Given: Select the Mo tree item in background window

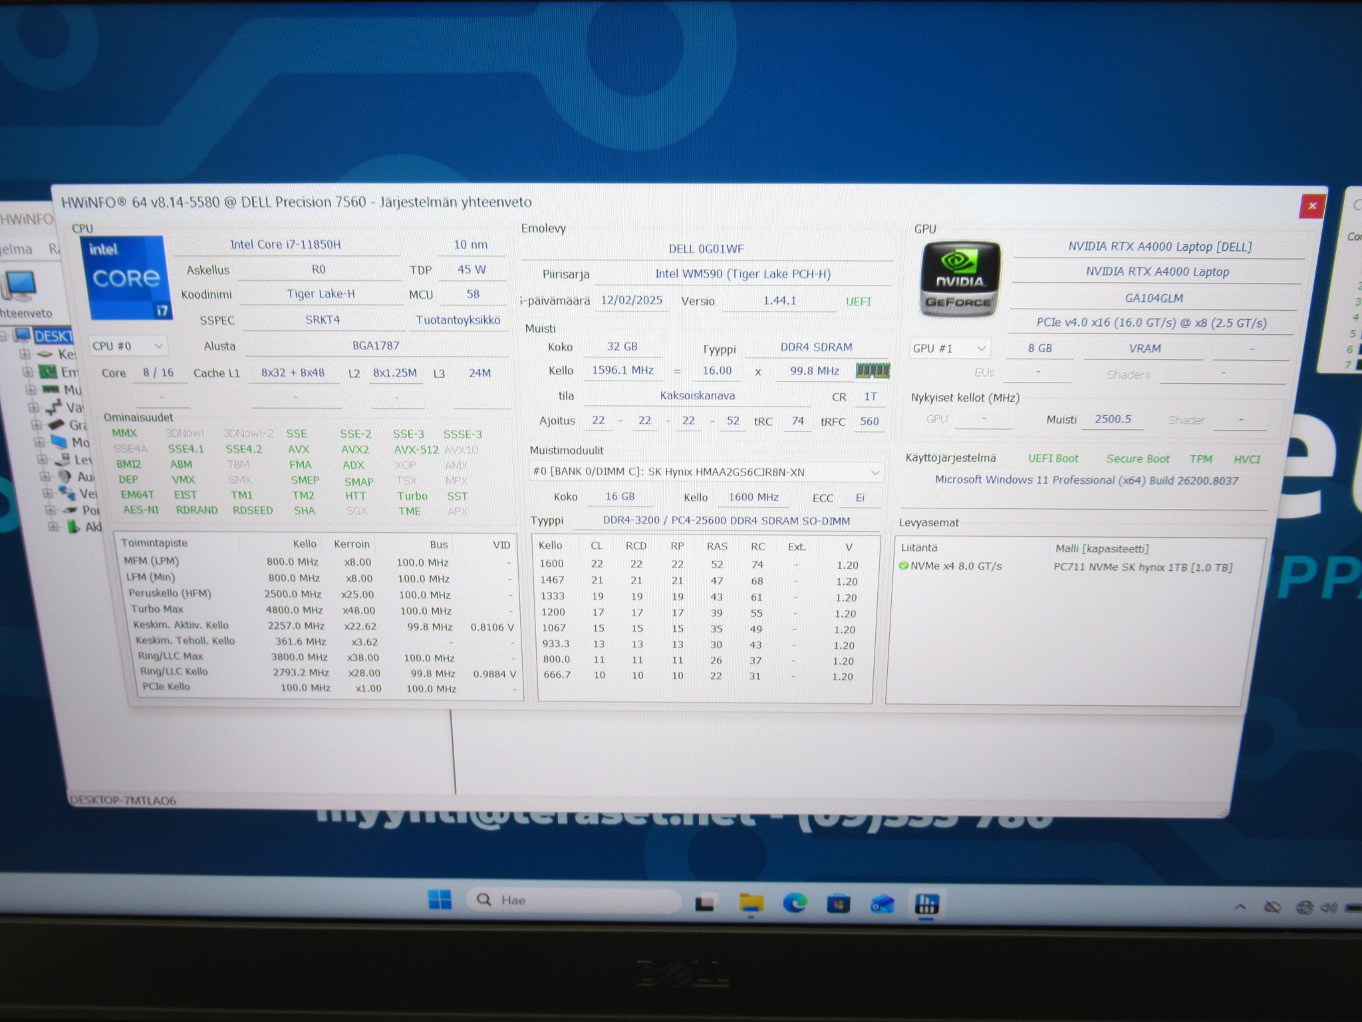Looking at the screenshot, I should pos(80,442).
